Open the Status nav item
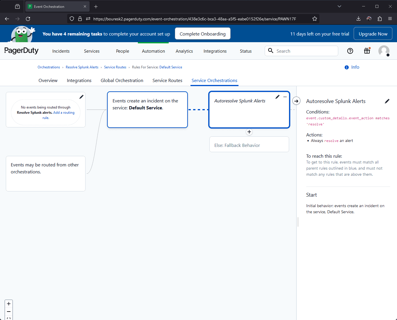Viewport: 397px width, 320px height. (246, 51)
